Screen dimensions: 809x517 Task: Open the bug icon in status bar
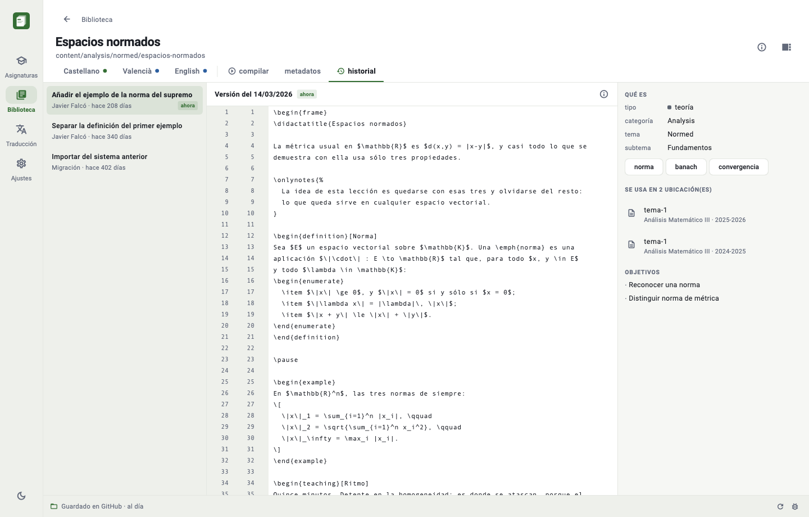[x=795, y=506]
